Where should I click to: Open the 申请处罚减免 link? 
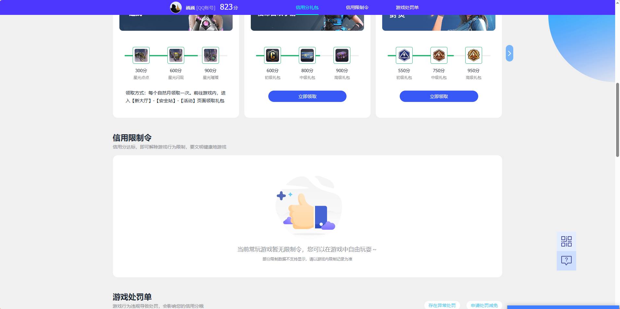click(x=484, y=305)
